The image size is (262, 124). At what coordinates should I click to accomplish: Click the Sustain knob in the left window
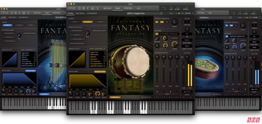pos(29,91)
